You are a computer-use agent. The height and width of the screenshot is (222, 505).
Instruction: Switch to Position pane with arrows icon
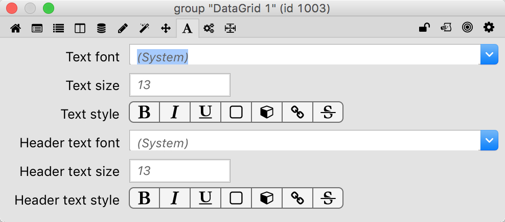[x=166, y=28]
